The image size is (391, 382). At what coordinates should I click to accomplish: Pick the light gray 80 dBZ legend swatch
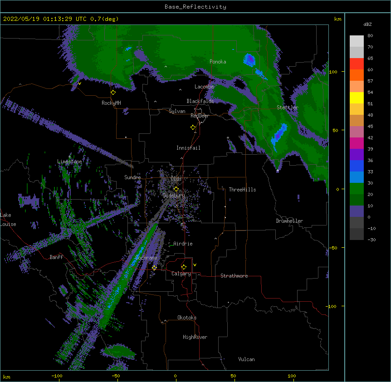point(357,41)
